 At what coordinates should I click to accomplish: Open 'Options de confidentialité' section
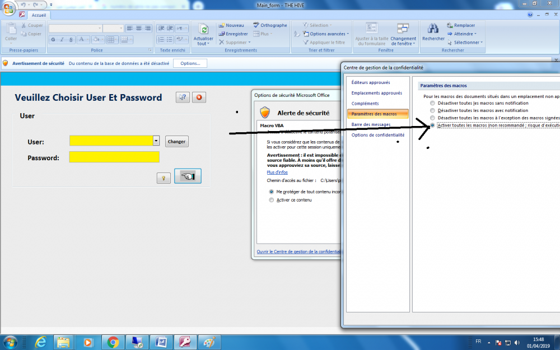pyautogui.click(x=378, y=135)
